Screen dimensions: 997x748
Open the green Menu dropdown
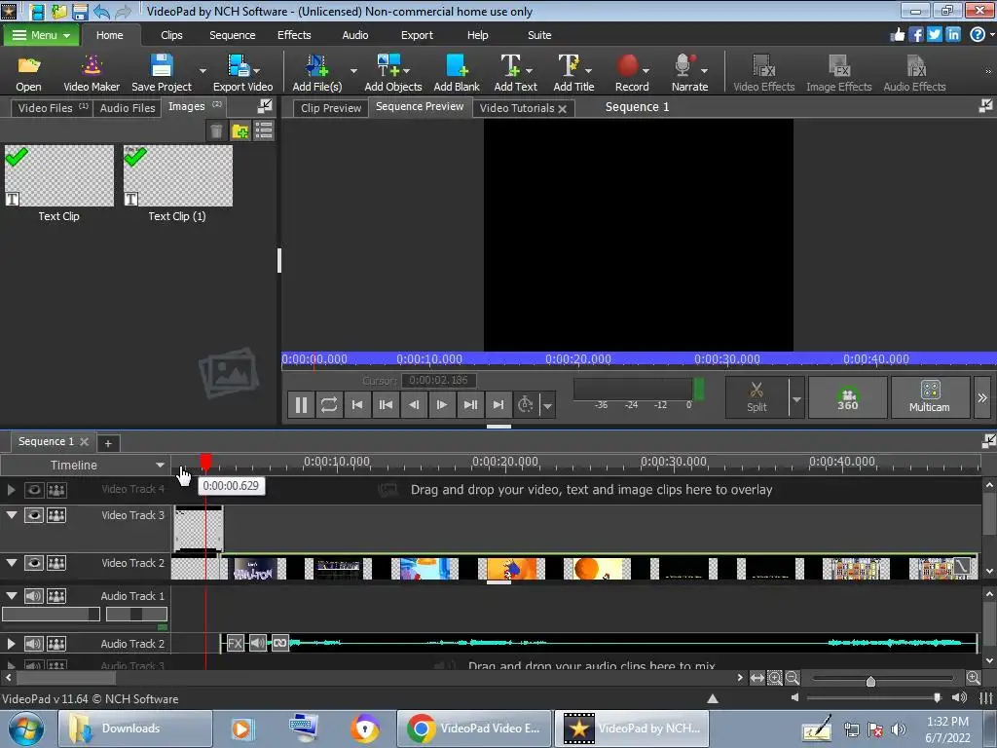pyautogui.click(x=41, y=35)
